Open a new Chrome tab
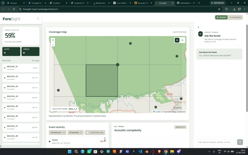248x155 pixels. point(199,3)
